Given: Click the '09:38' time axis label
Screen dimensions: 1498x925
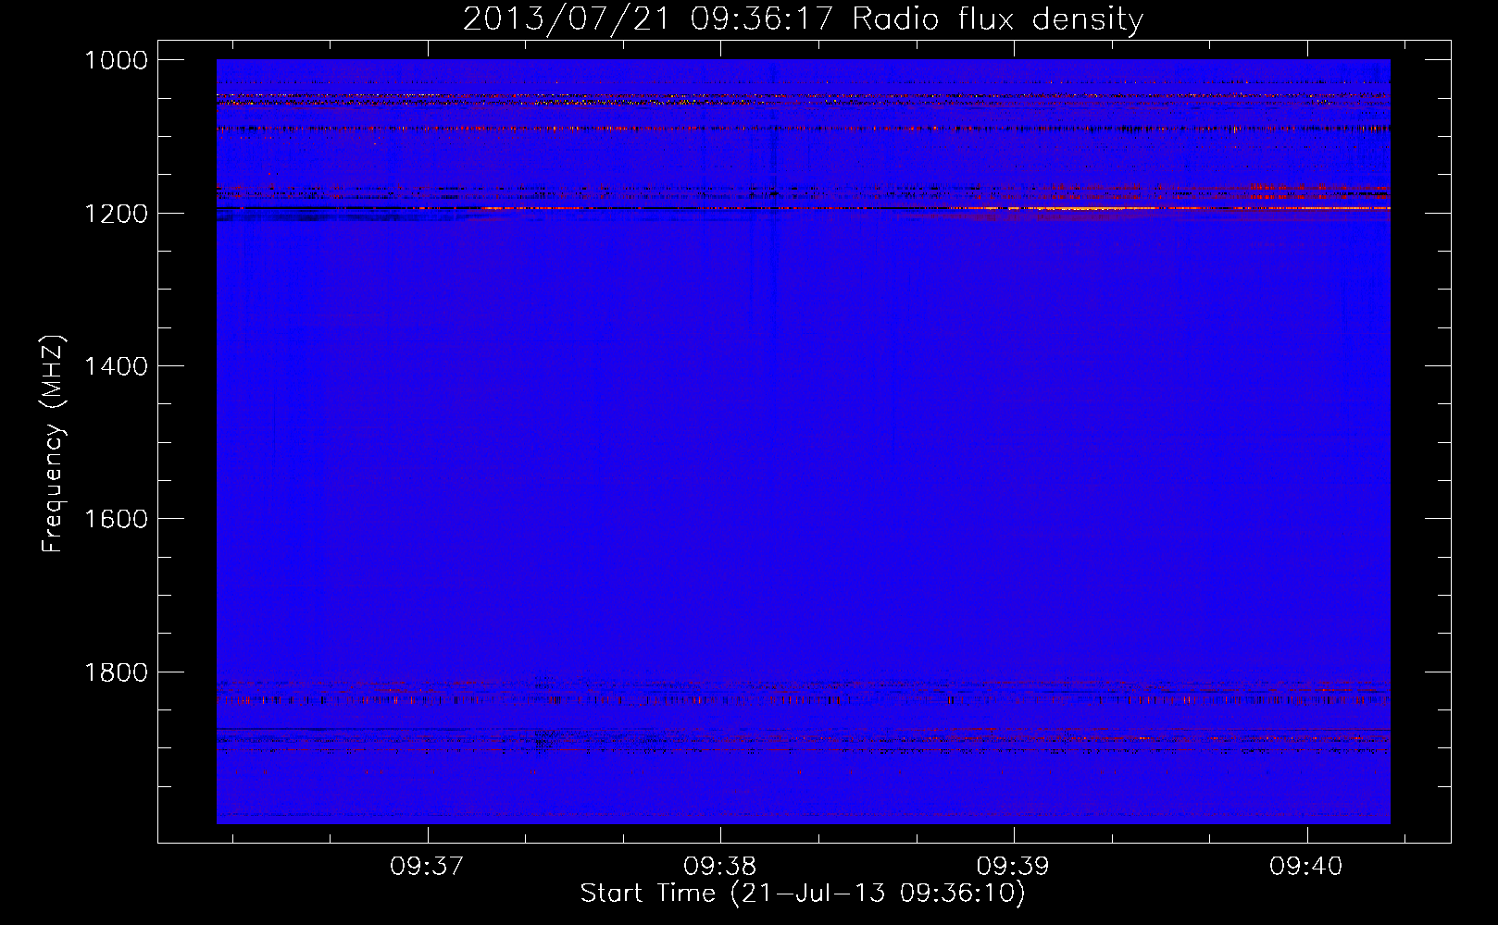Looking at the screenshot, I should [719, 867].
